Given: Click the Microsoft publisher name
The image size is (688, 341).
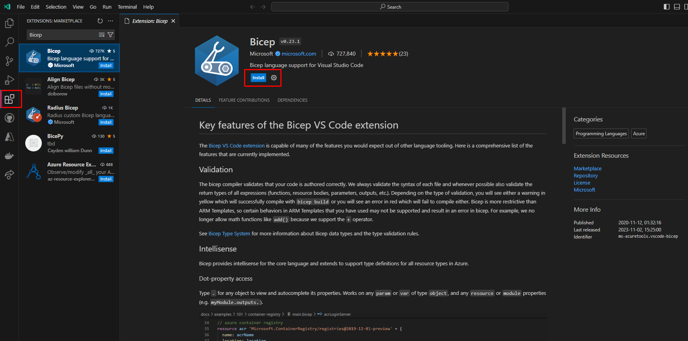Looking at the screenshot, I should (261, 54).
